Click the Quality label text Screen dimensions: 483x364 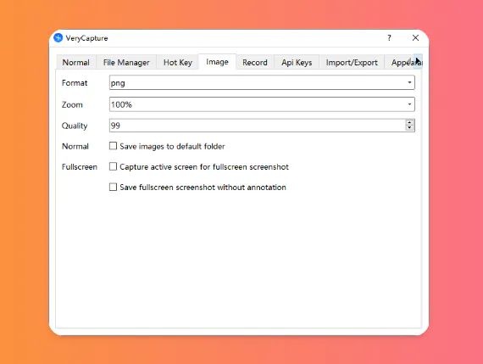(x=75, y=126)
